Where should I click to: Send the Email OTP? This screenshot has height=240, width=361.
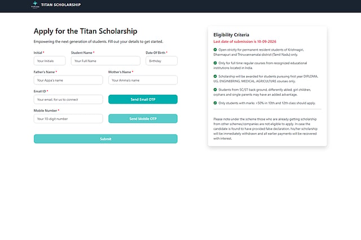[143, 100]
